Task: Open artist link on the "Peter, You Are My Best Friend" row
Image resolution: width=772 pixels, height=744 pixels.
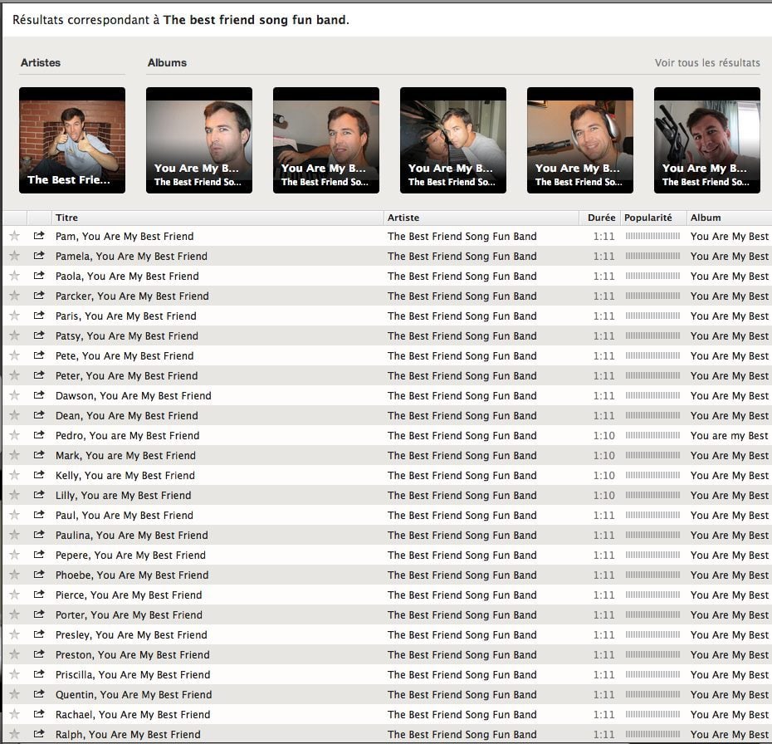Action: point(462,375)
